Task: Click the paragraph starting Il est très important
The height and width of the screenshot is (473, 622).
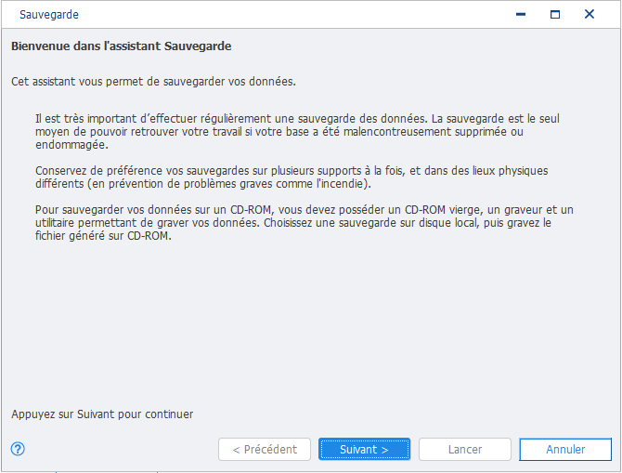Action: pyautogui.click(x=297, y=131)
